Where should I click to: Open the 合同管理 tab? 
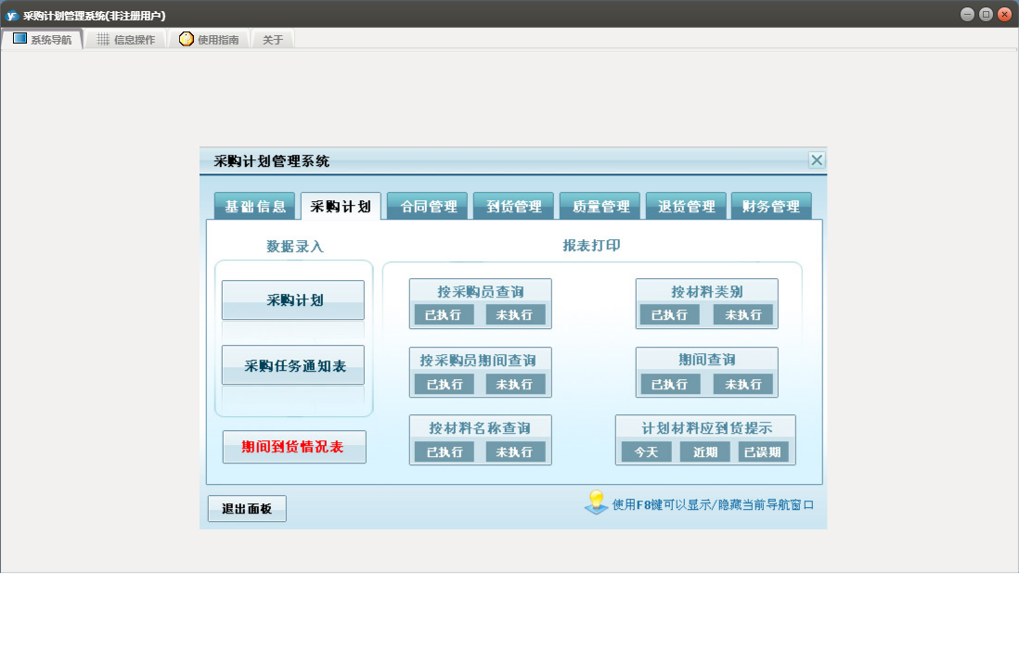tap(428, 207)
